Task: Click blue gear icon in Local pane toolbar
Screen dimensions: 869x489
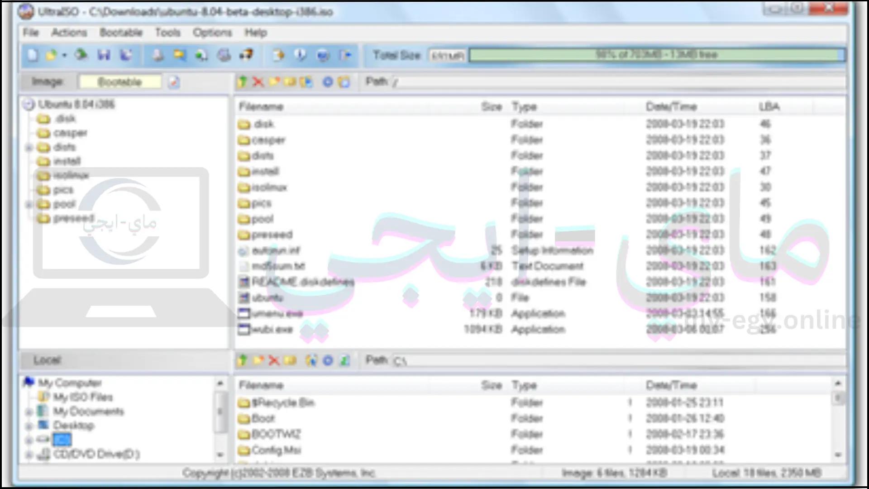Action: click(x=328, y=360)
